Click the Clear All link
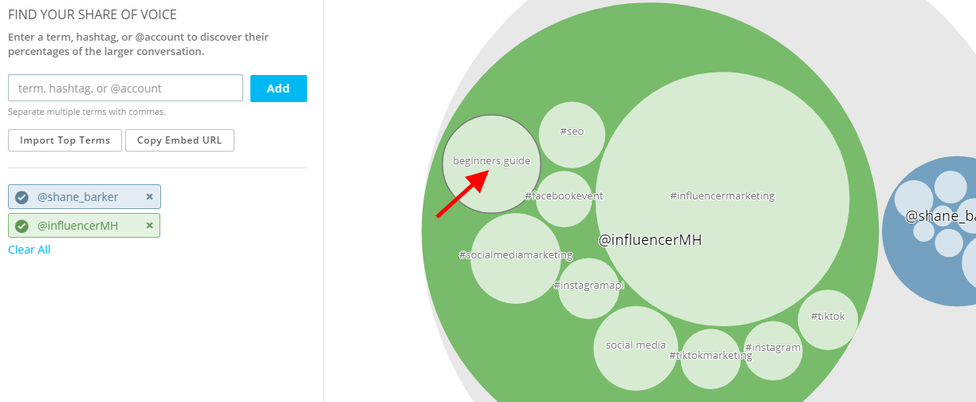This screenshot has width=976, height=402. click(30, 250)
